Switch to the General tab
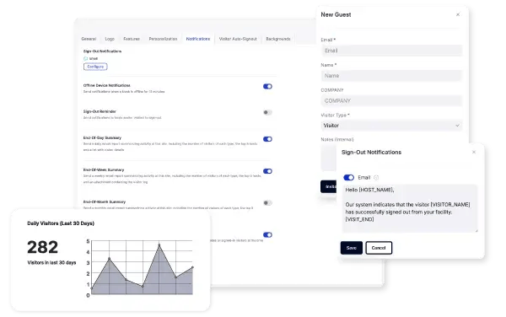 89,39
